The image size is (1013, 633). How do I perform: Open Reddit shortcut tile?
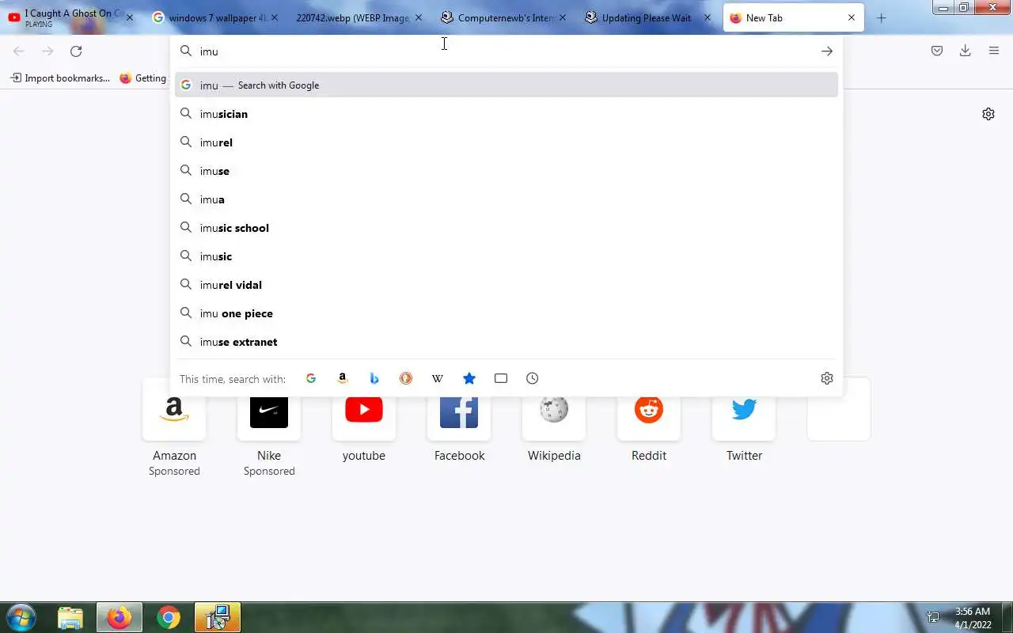pos(649,421)
